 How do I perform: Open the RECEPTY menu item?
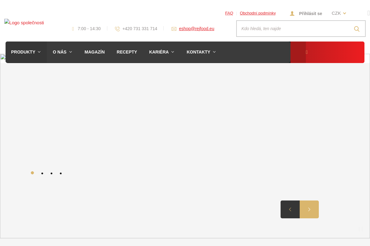(127, 52)
